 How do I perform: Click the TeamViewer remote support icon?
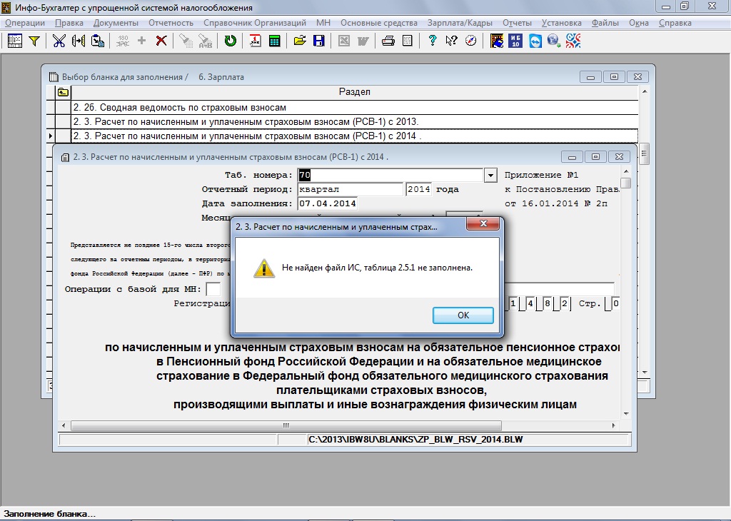tap(535, 41)
